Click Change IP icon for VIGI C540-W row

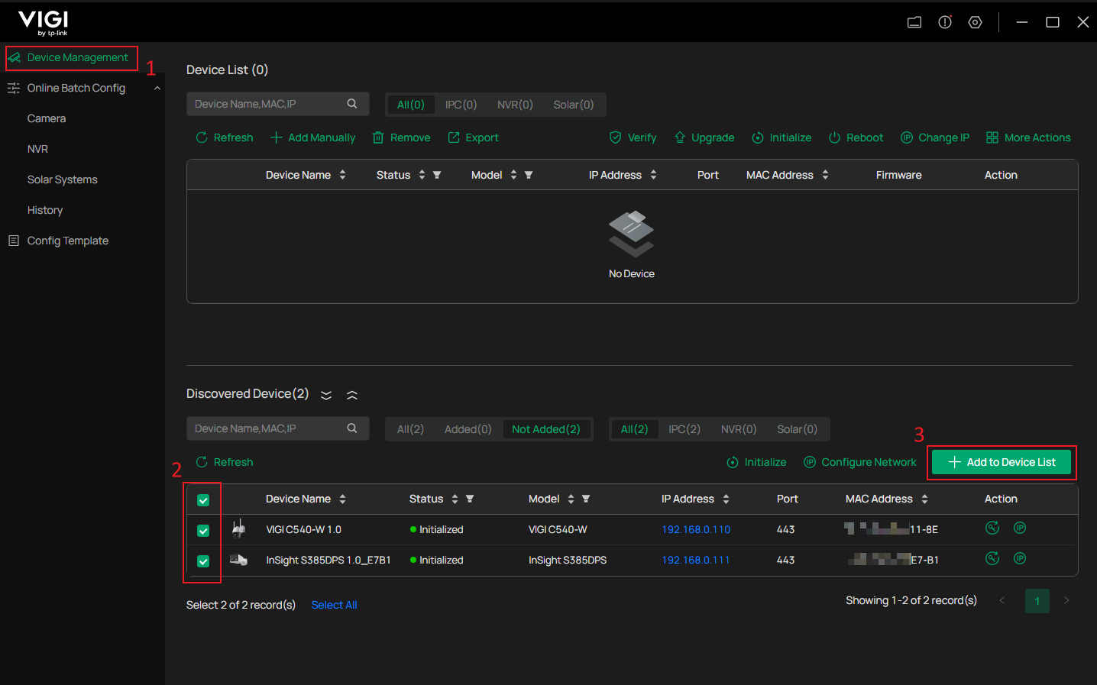(x=1020, y=528)
